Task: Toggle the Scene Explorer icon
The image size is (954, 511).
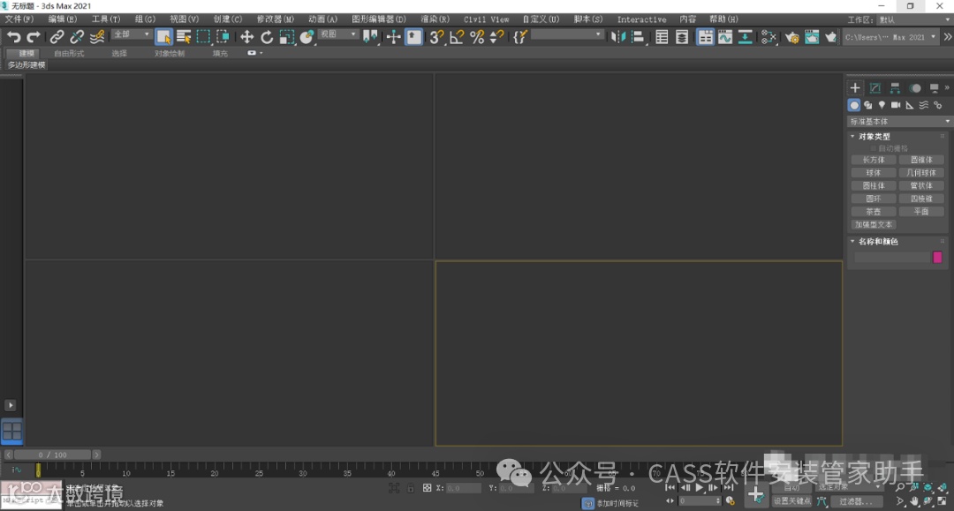Action: pyautogui.click(x=662, y=37)
